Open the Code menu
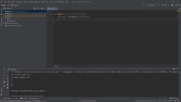The image size is (181, 102). 25,2
